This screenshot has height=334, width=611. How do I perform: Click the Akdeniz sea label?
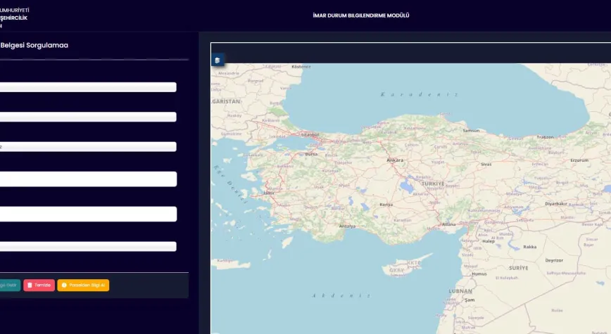click(341, 295)
